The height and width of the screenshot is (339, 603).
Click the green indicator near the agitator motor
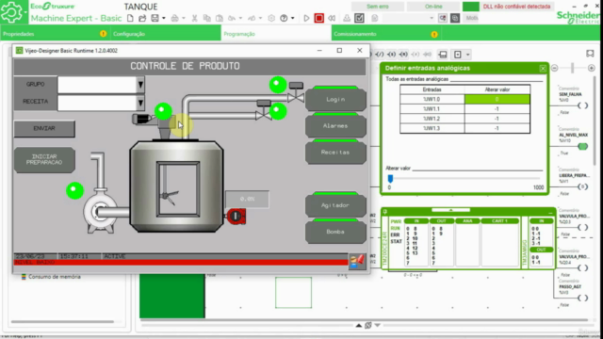(163, 111)
